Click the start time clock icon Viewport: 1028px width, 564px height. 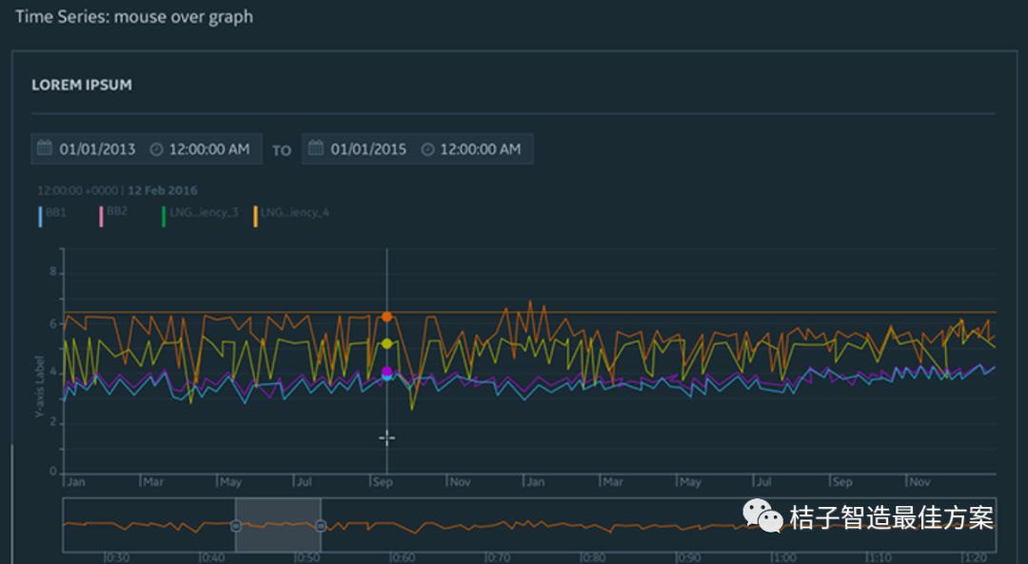(156, 149)
